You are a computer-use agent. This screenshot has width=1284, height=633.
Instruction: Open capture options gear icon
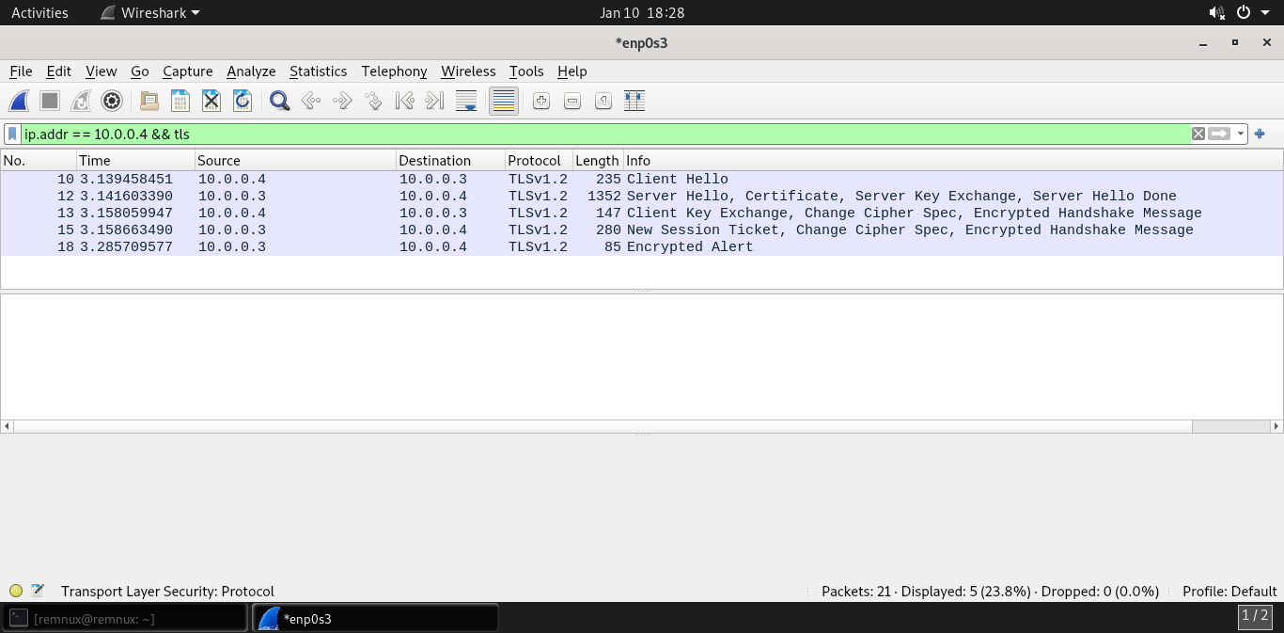coord(110,101)
